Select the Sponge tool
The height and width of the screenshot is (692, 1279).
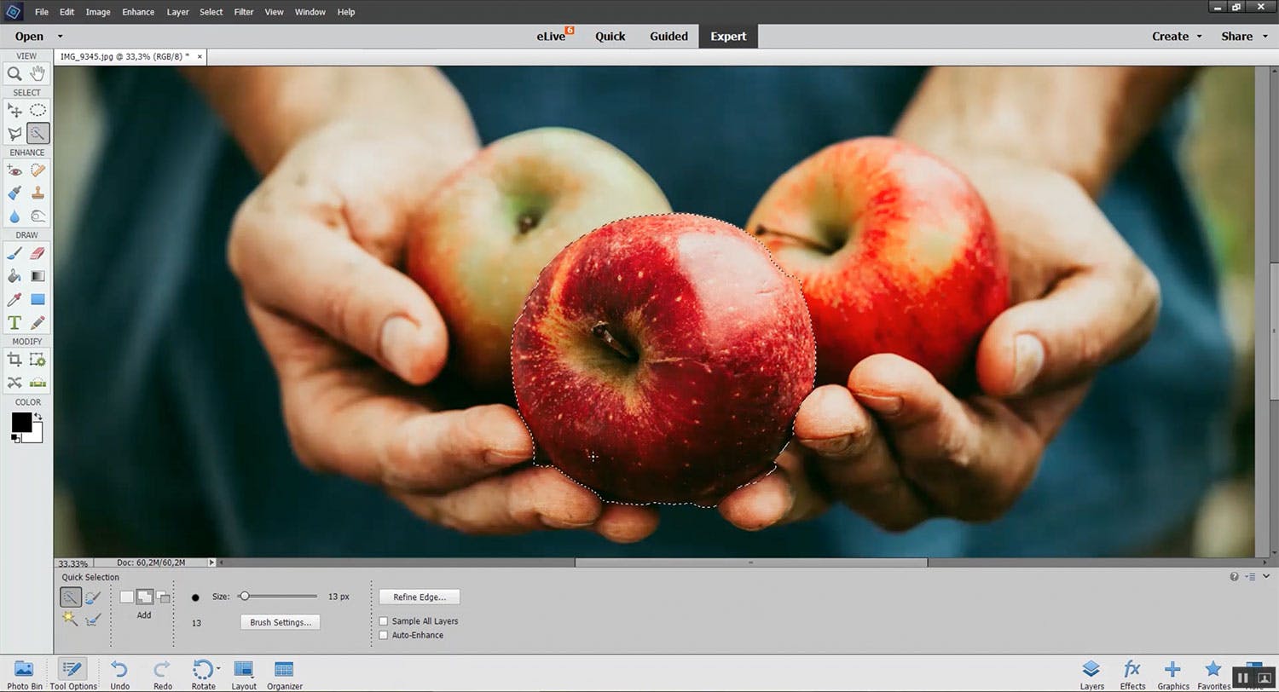38,216
